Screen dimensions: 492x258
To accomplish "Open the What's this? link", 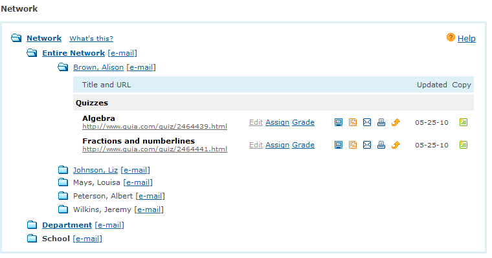I will click(91, 39).
